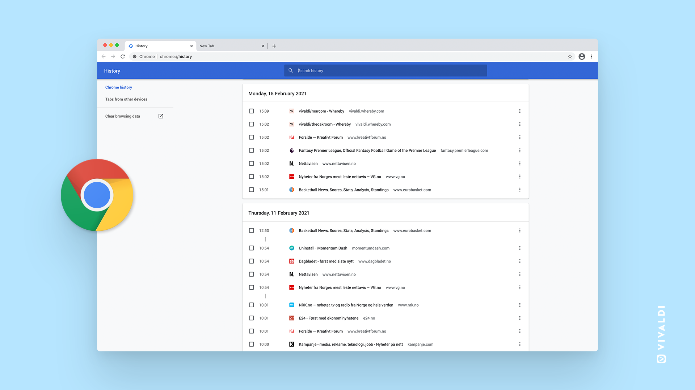Select Chrome history menu item
695x390 pixels.
point(118,87)
